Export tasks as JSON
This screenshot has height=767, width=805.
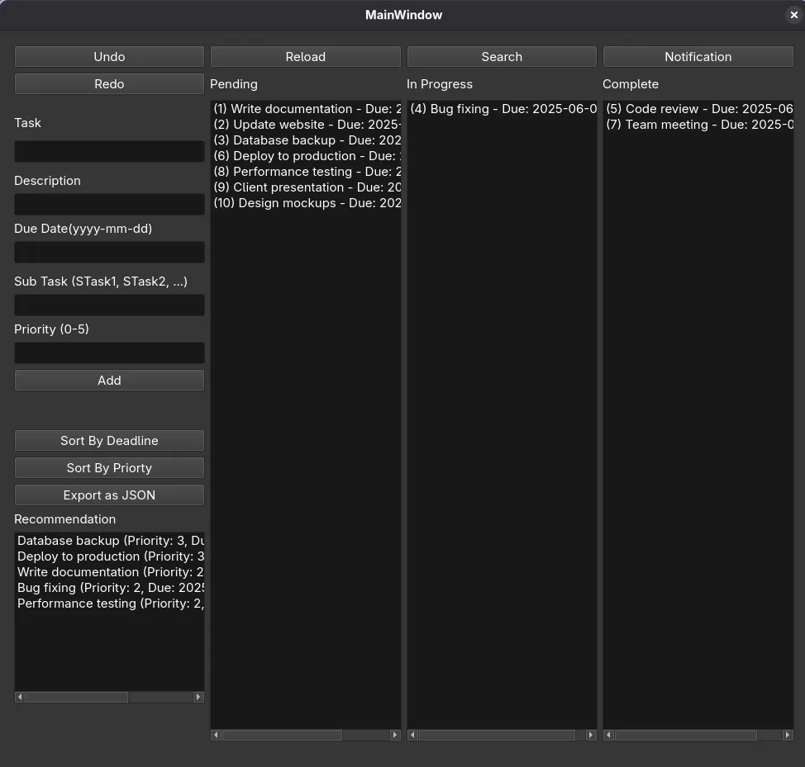click(109, 495)
